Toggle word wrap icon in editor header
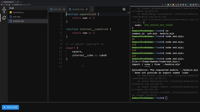200x112 pixels. (x=124, y=9)
